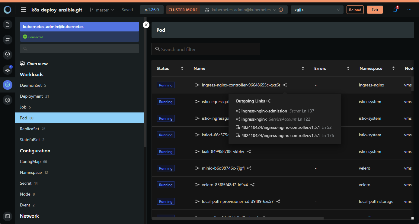Viewport: 419px width, 224px height.
Task: Open pod kiali-849958788-vkbhv
Action: point(223,151)
